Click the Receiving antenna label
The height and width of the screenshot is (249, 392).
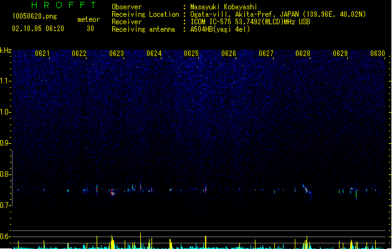click(x=143, y=29)
